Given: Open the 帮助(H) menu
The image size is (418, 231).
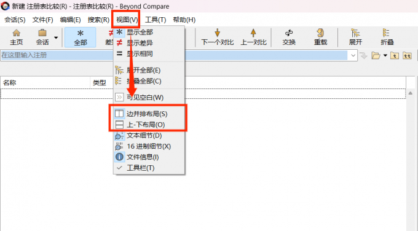Looking at the screenshot, I should pyautogui.click(x=184, y=20).
